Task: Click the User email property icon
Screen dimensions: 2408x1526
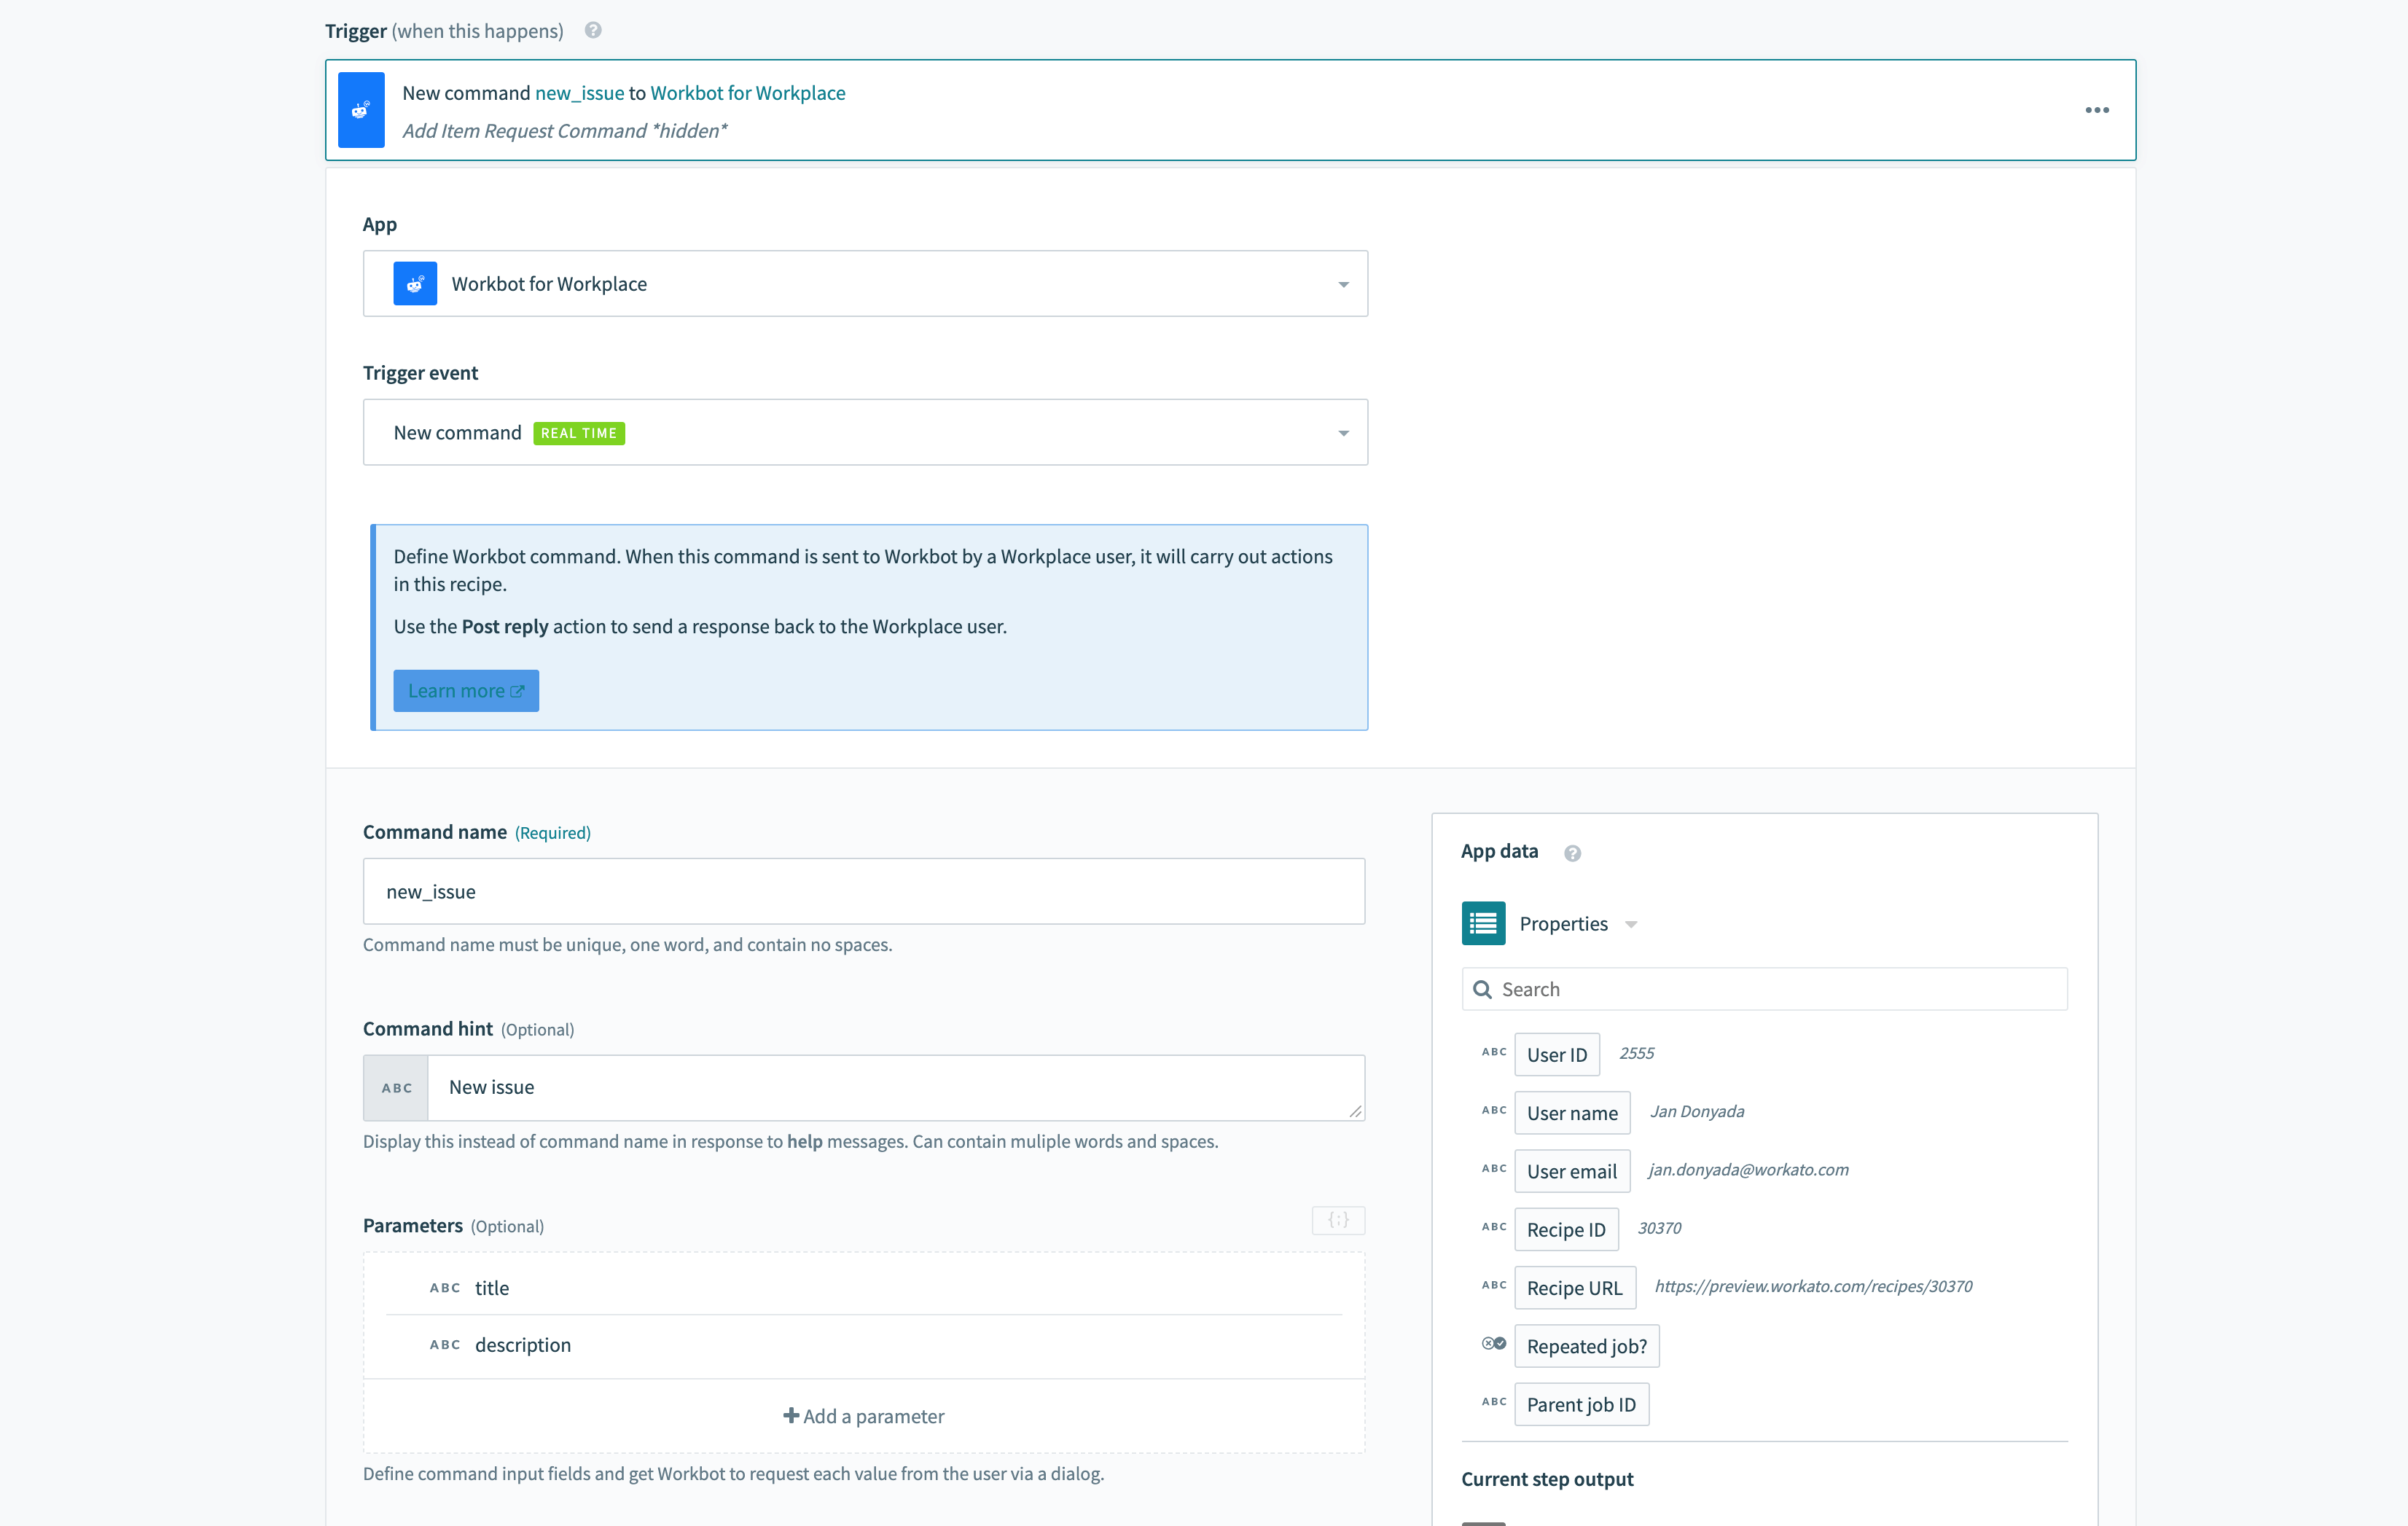Action: pos(1490,1168)
